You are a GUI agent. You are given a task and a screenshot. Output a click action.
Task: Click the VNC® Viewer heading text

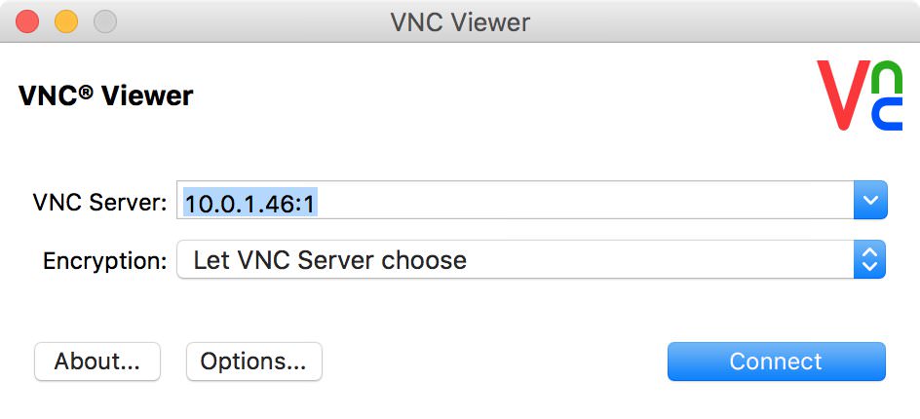click(106, 95)
